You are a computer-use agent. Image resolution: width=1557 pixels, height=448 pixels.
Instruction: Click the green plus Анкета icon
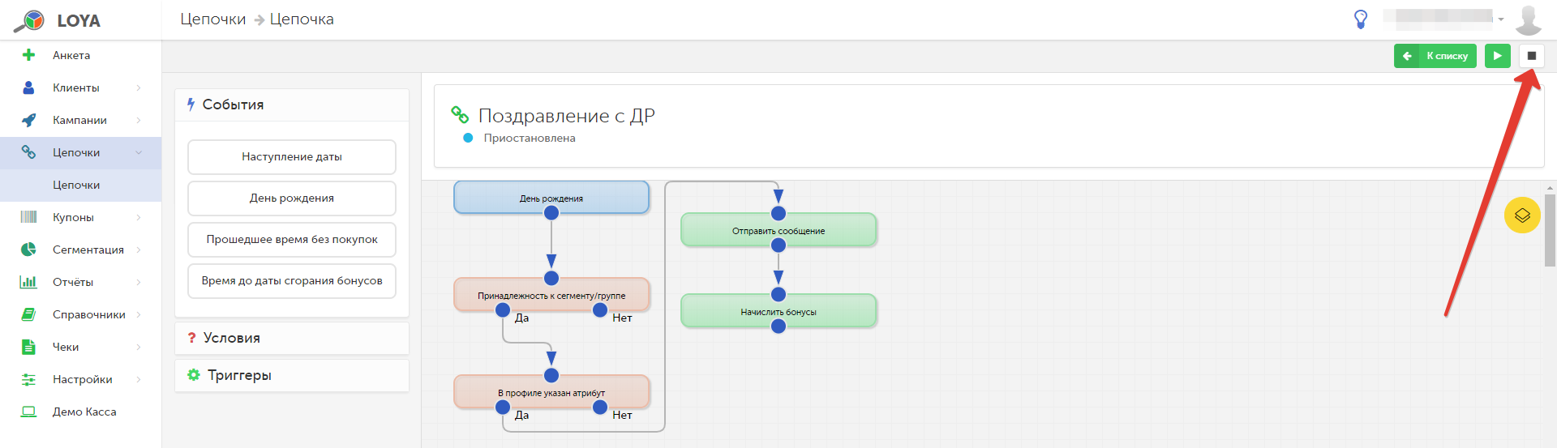(x=29, y=55)
